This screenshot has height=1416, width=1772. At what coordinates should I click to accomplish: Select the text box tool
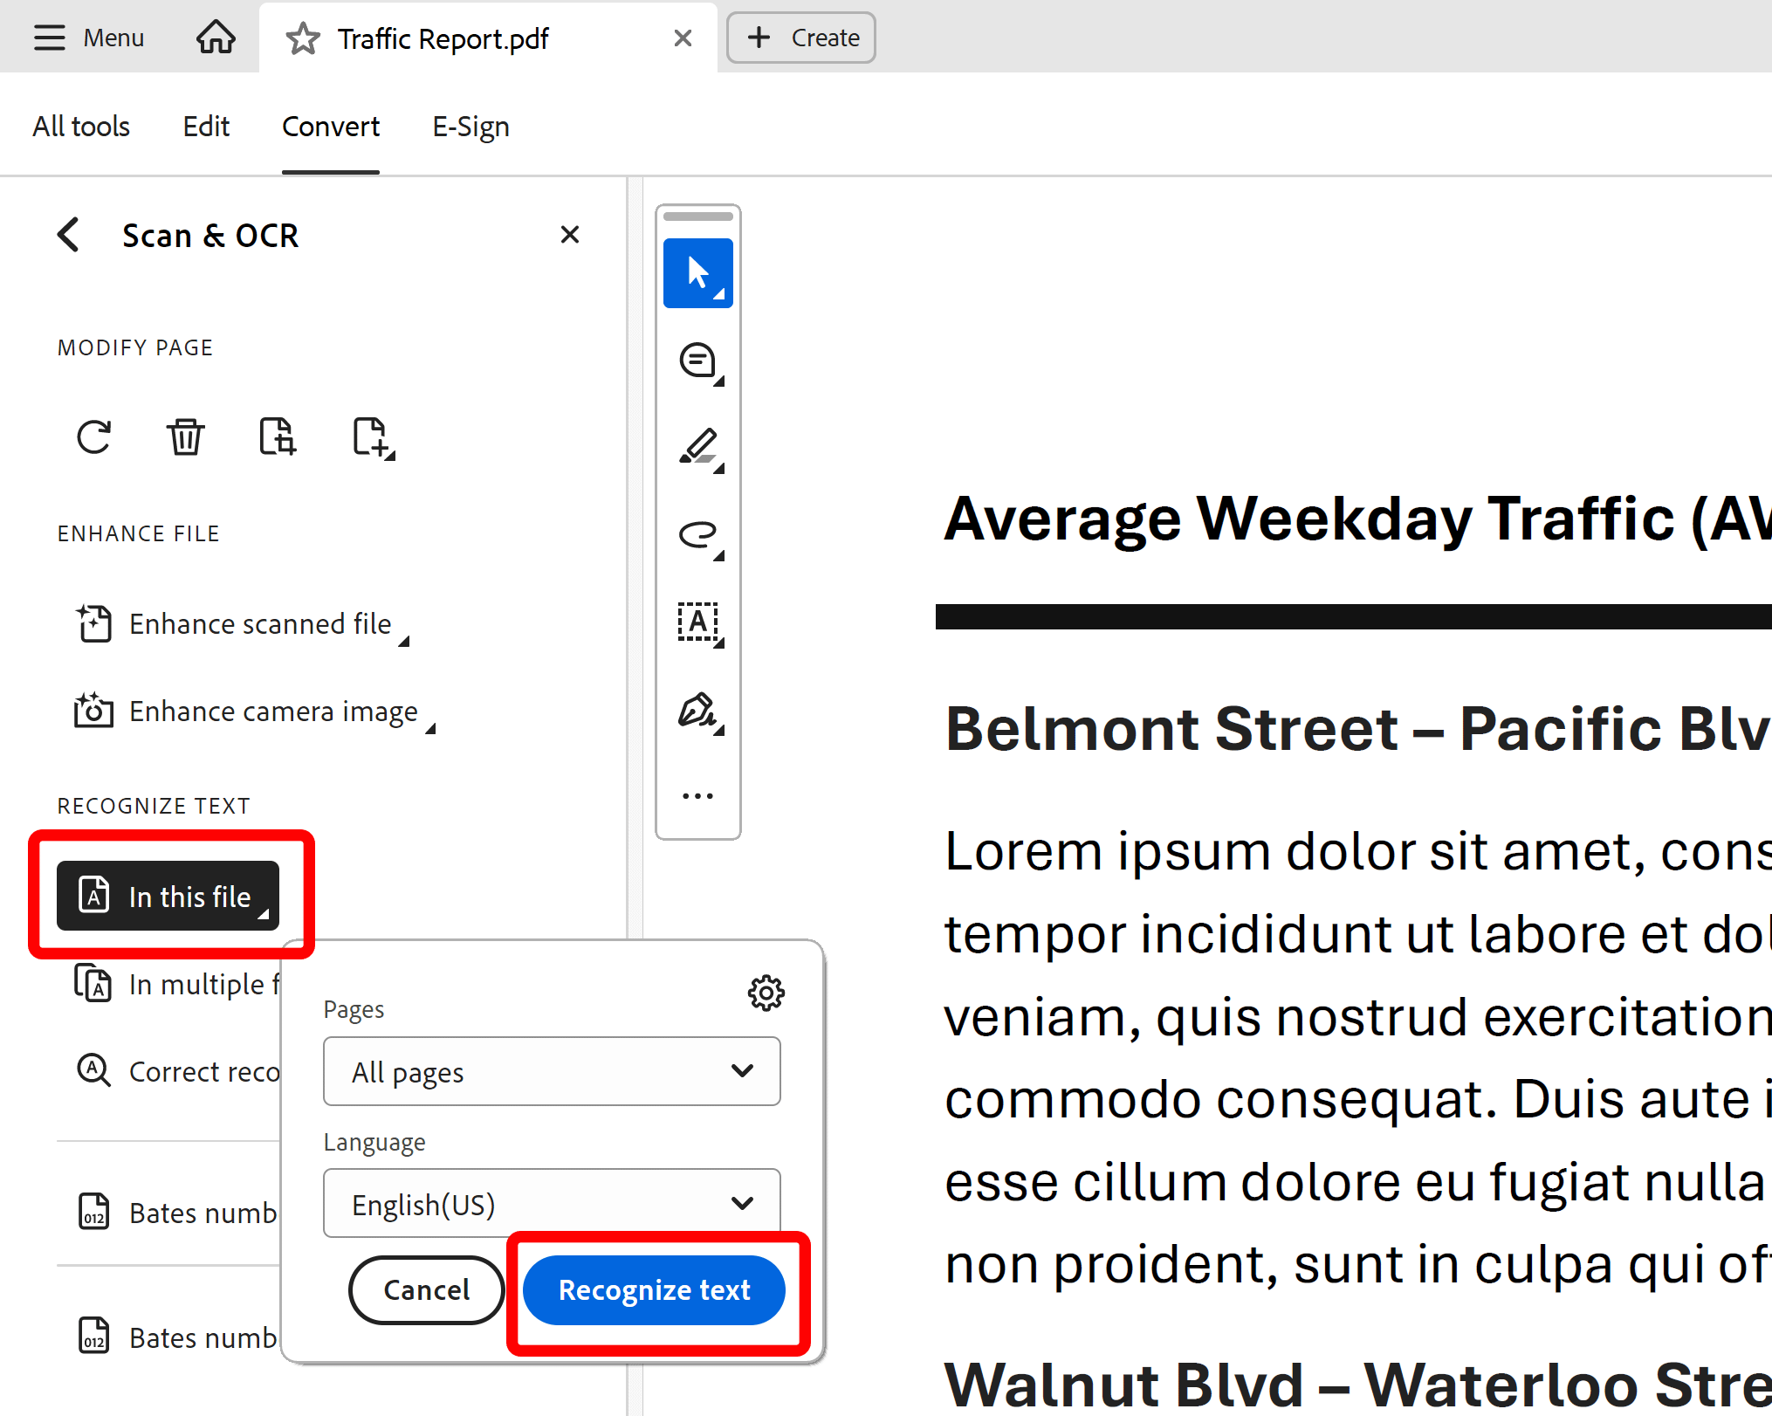click(x=697, y=622)
